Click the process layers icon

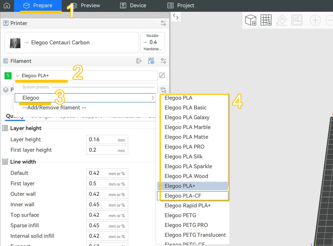point(6,90)
